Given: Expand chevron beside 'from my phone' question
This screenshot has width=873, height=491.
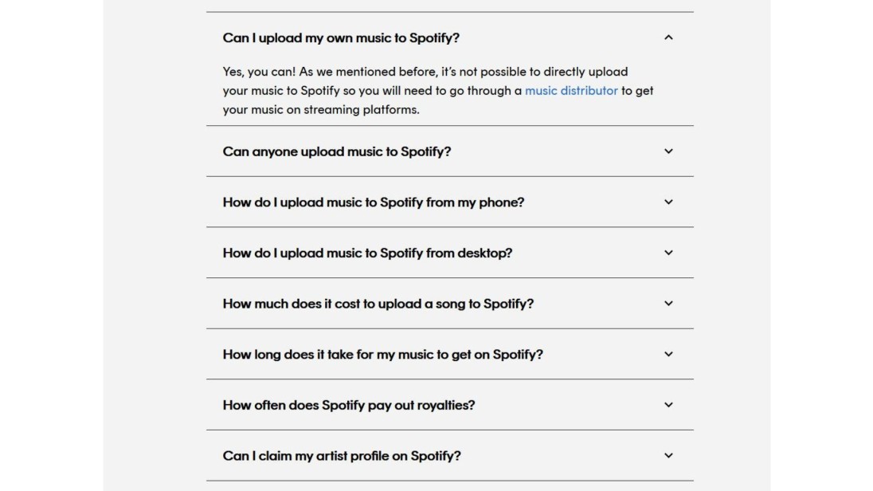Looking at the screenshot, I should tap(668, 202).
